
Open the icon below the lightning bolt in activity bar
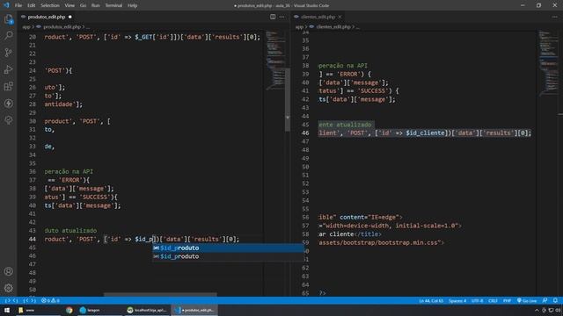[9, 120]
